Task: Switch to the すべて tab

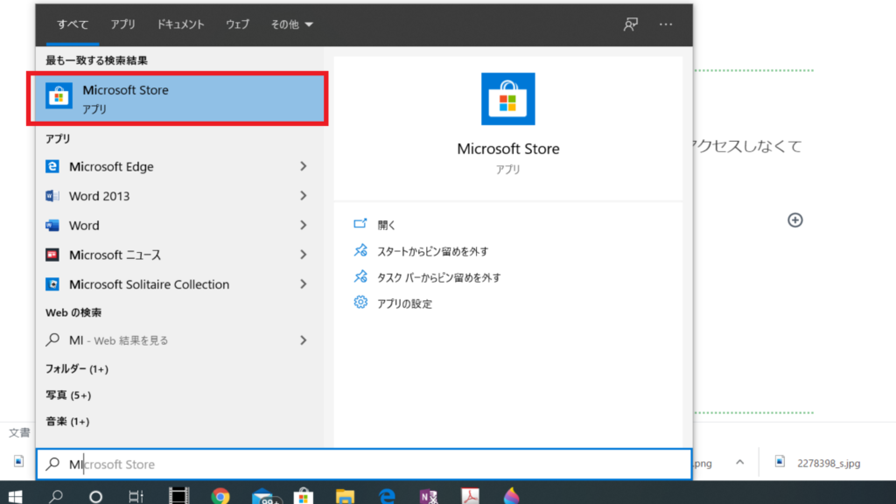Action: (x=73, y=24)
